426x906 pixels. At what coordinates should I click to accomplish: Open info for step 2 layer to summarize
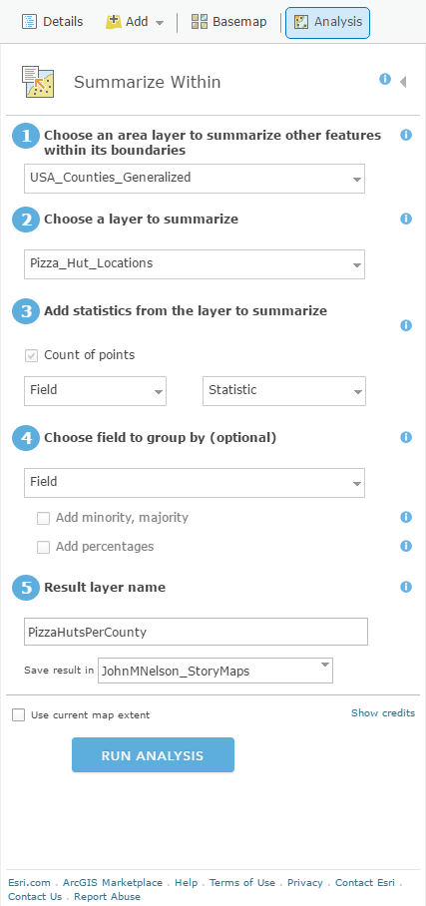(x=406, y=219)
